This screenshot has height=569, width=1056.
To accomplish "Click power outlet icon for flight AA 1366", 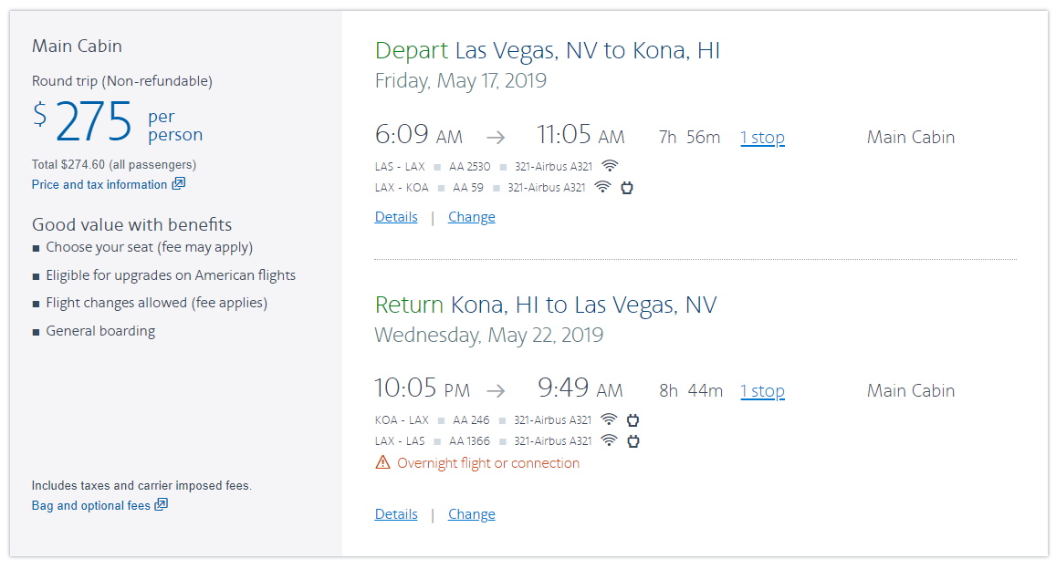I will pos(633,441).
